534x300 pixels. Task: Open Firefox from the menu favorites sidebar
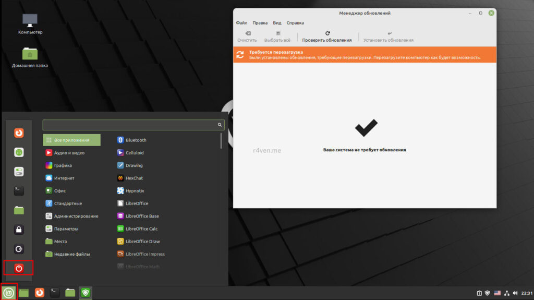coord(19,133)
